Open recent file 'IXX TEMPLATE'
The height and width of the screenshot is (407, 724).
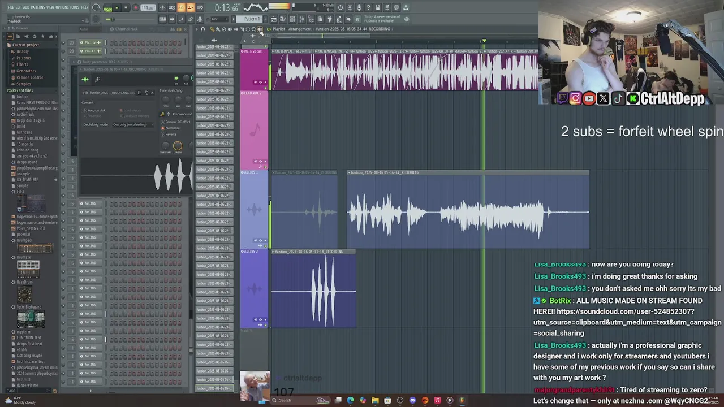[28, 180]
